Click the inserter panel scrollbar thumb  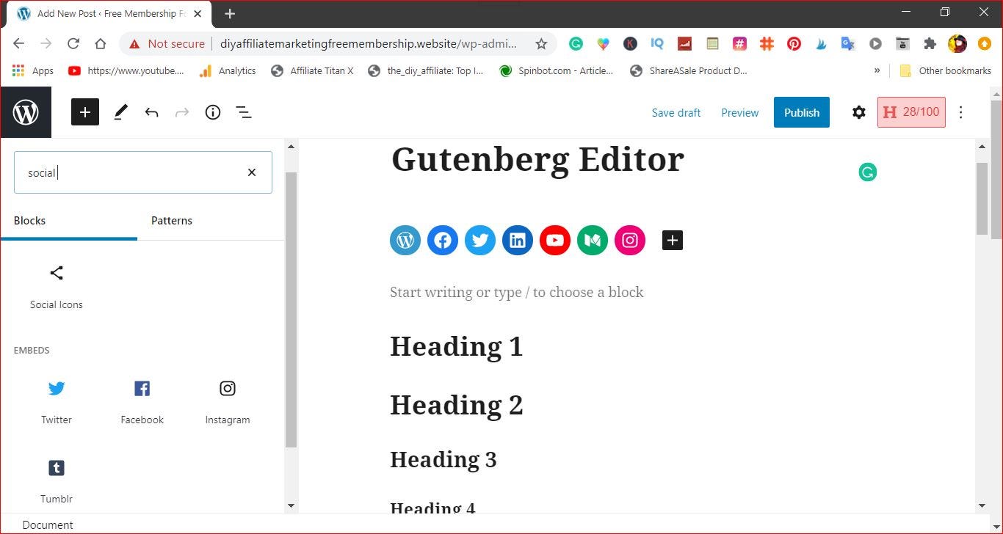point(291,310)
